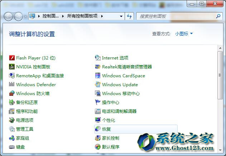Open the 程序和功能 link
Image resolution: width=226 pixels, height=156 pixels.
click(x=27, y=111)
